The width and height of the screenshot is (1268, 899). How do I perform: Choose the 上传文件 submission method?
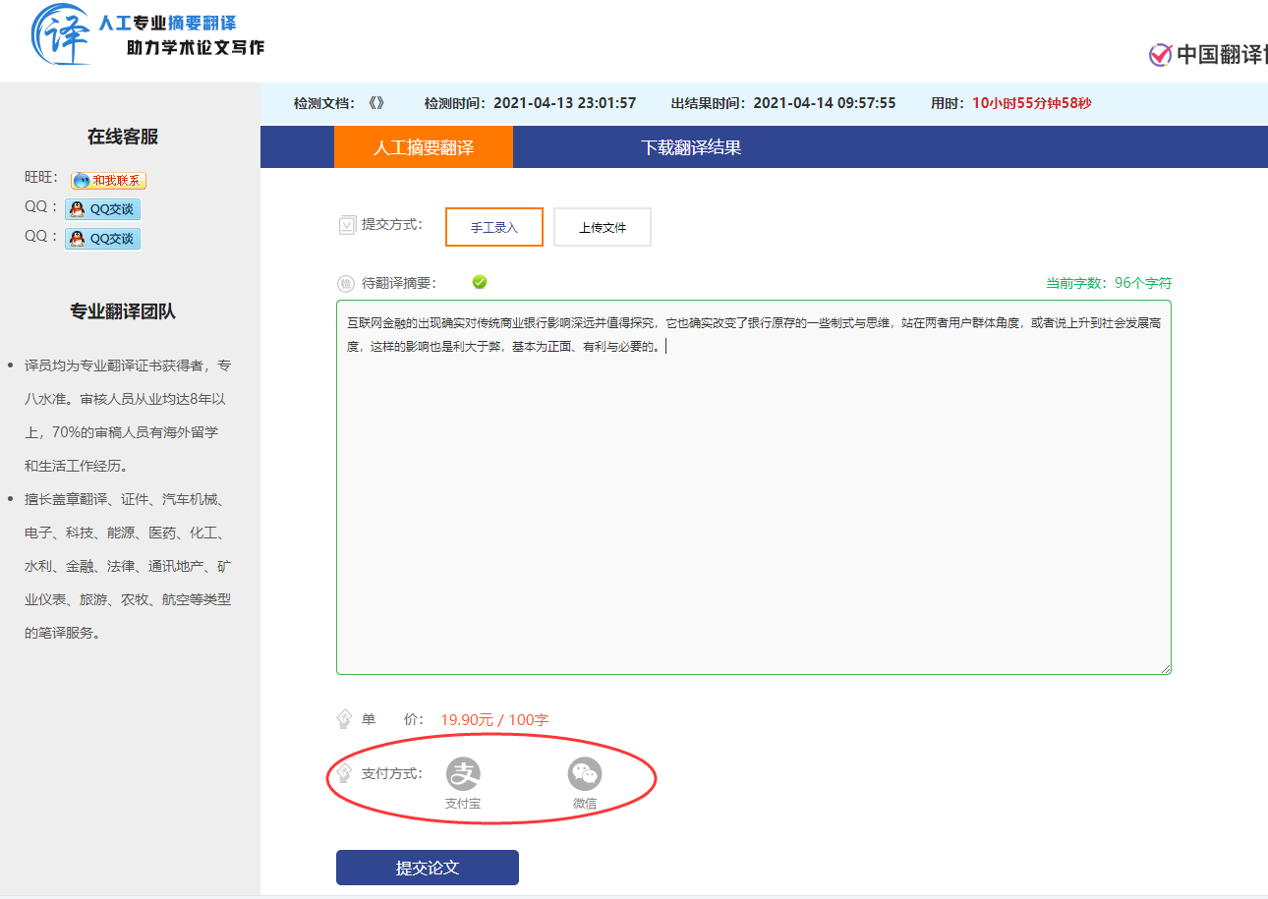[603, 227]
